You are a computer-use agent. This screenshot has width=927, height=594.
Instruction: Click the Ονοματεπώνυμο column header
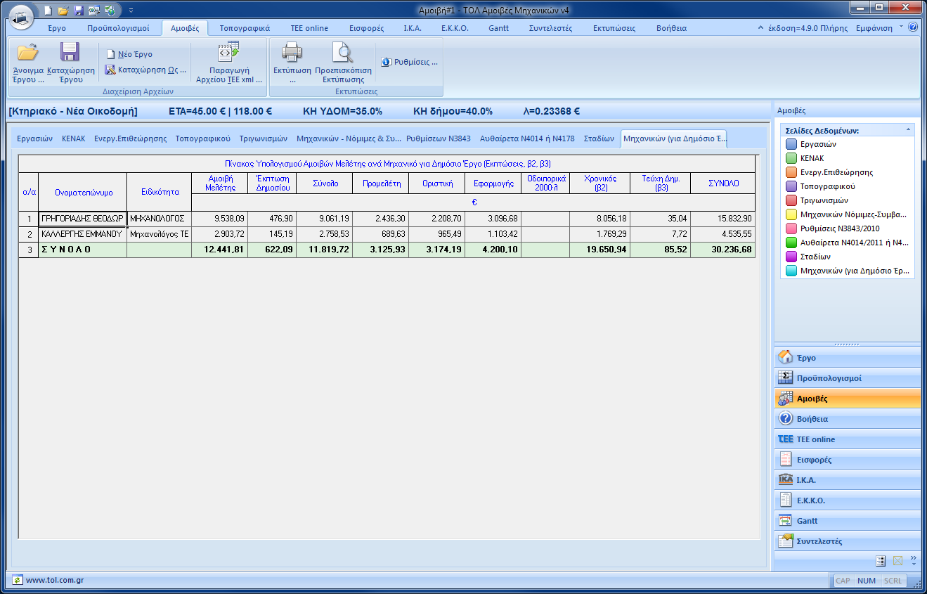(83, 192)
